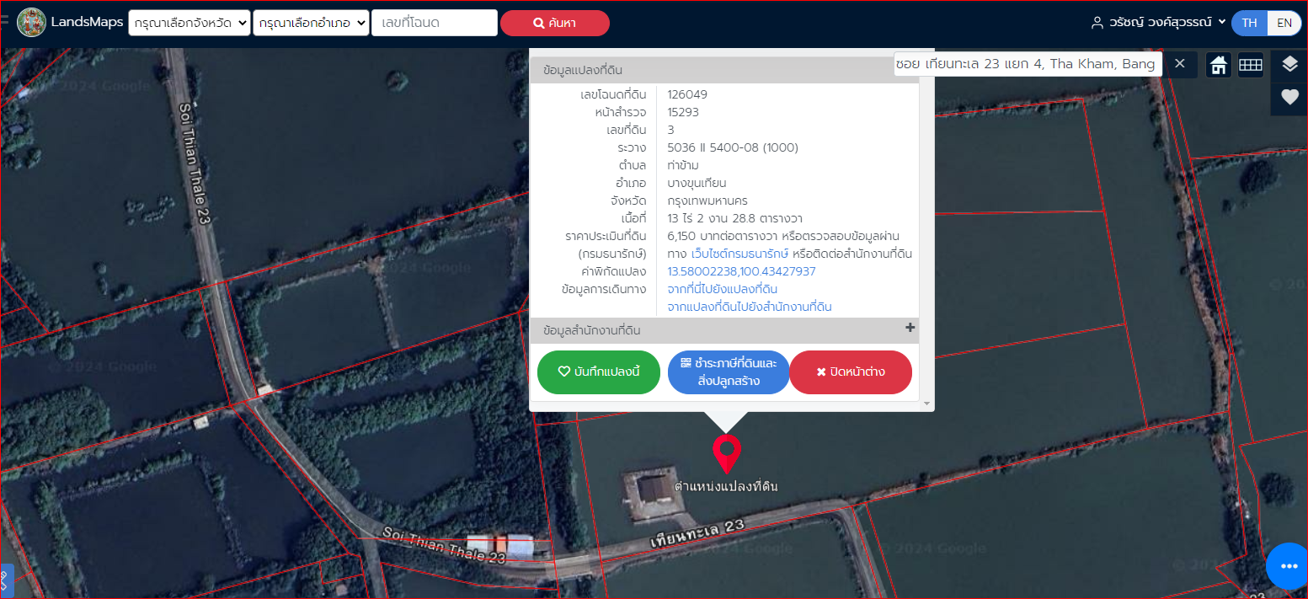Click the LandsMaps emblem logo
Screen dimensions: 1308x599
32,23
